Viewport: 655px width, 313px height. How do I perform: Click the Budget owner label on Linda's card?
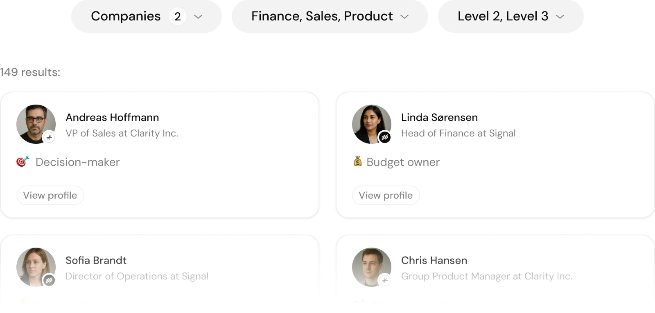tap(403, 162)
